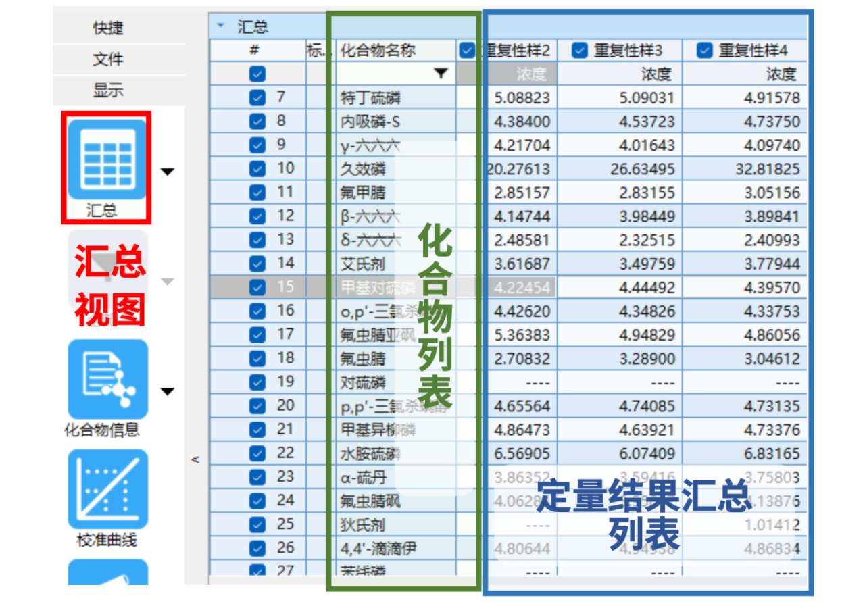Expand the dropdown arrow beside 汇总 icon
The width and height of the screenshot is (865, 602).
coord(168,172)
